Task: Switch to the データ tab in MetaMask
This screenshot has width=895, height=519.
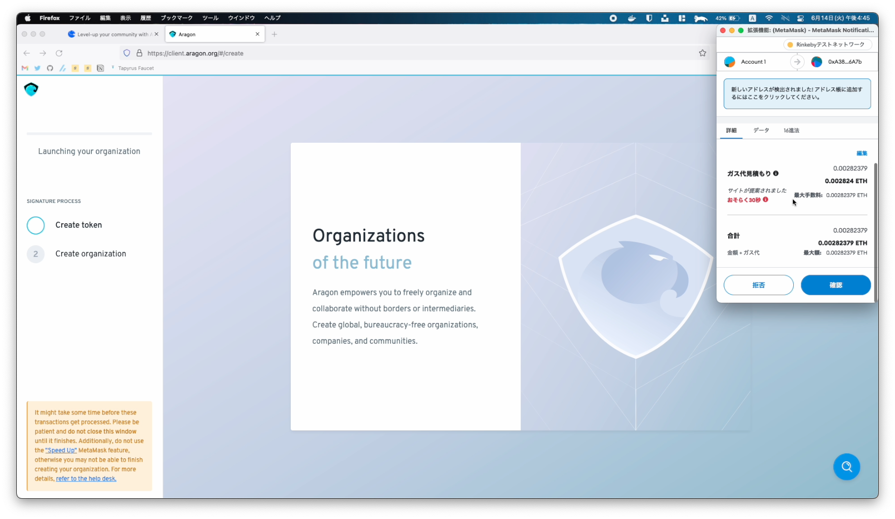Action: [761, 130]
